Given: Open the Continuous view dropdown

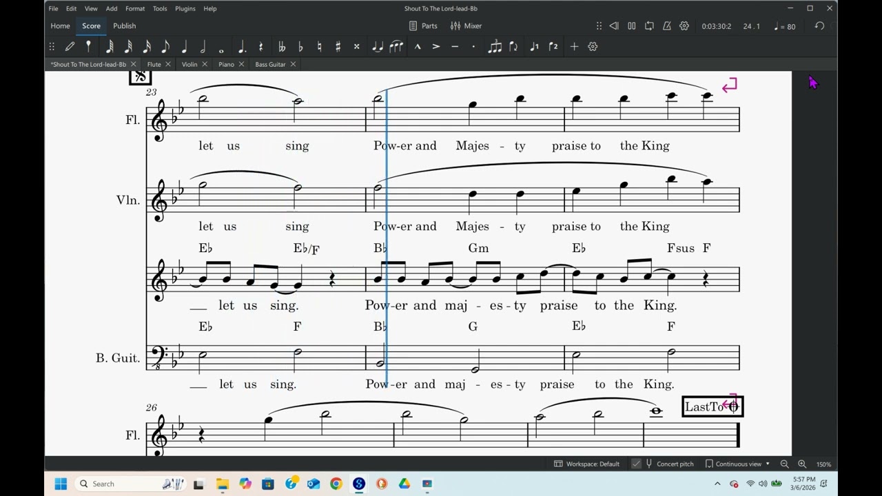Looking at the screenshot, I should click(737, 464).
